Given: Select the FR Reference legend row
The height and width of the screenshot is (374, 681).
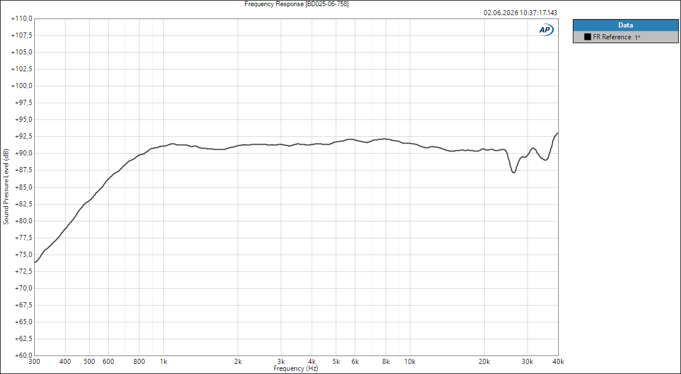Looking at the screenshot, I should (626, 37).
